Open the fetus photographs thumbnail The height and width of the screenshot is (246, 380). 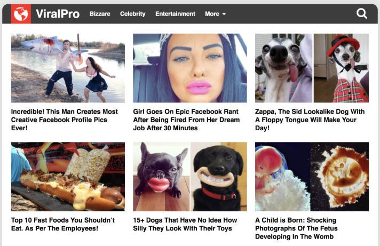[x=312, y=177]
